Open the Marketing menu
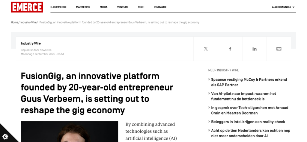This screenshot has height=142, width=307. click(83, 7)
